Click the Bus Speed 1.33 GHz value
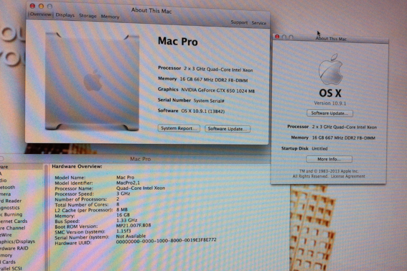Screen dimensions: 407x271 pyautogui.click(x=127, y=220)
